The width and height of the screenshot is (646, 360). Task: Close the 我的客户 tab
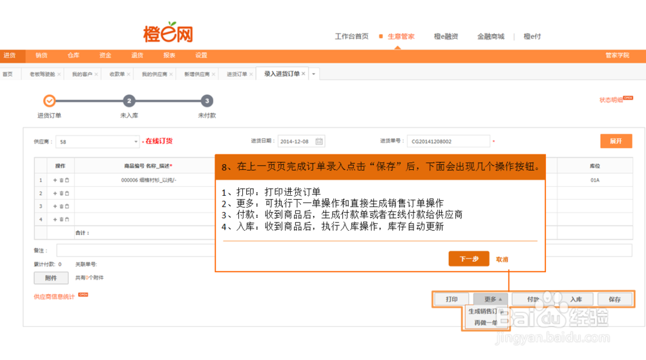[96, 74]
